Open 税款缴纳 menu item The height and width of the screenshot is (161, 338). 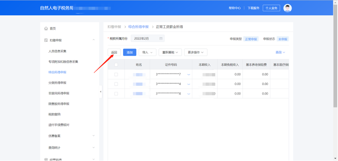click(x=54, y=114)
